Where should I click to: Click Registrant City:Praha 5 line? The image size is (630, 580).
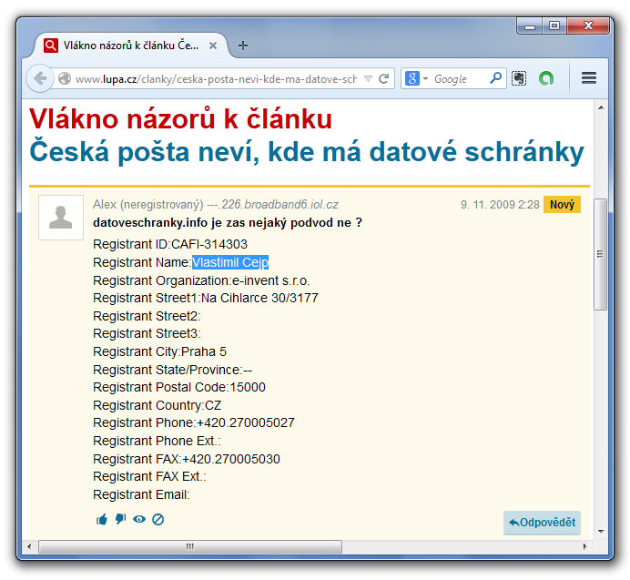coord(159,351)
